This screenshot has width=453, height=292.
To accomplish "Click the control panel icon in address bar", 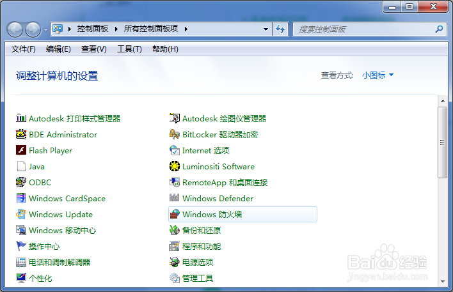I will point(58,29).
